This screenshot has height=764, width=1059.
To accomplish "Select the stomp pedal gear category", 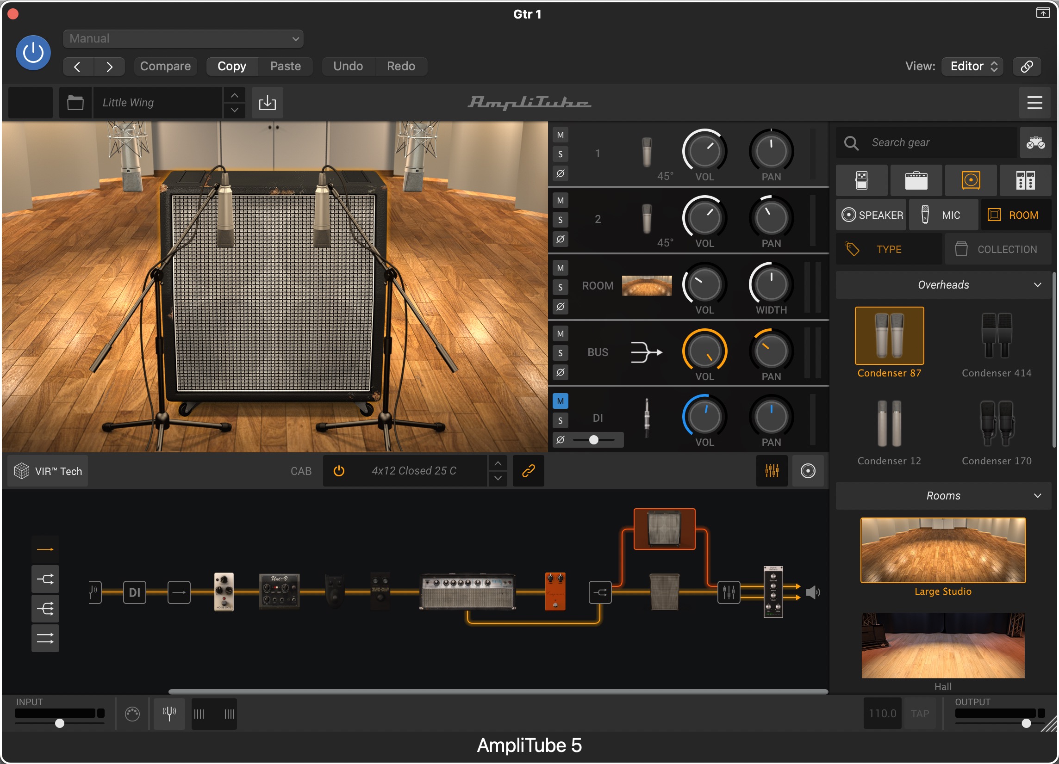I will click(x=862, y=180).
